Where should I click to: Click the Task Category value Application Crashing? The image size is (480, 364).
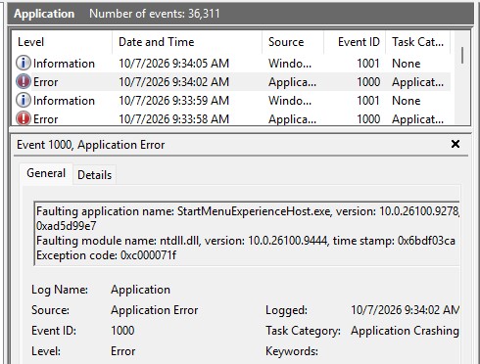point(405,331)
